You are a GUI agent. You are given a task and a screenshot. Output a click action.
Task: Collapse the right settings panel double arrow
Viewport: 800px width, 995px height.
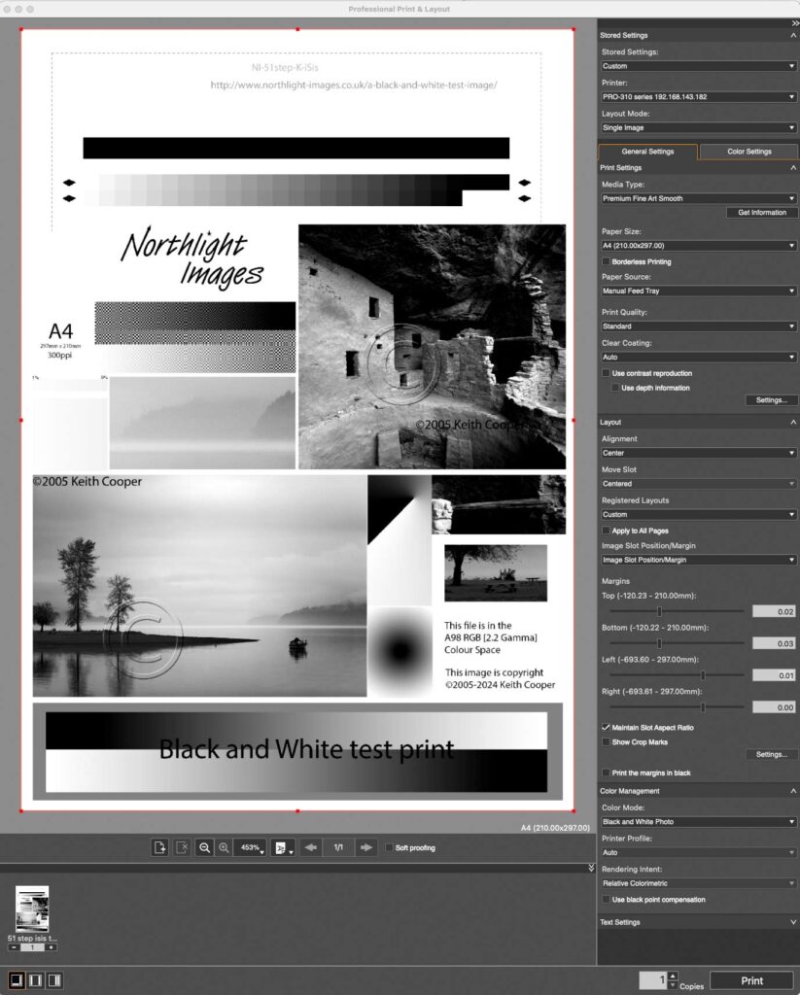point(795,23)
